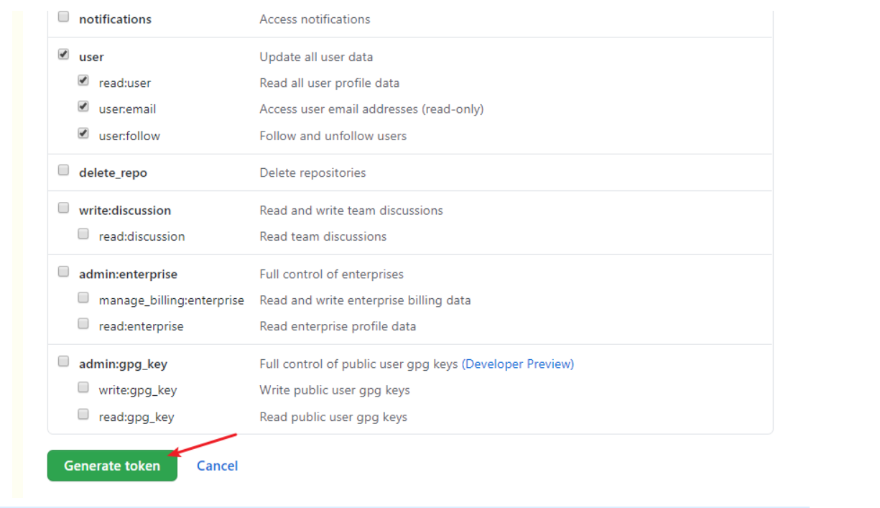This screenshot has width=880, height=508.
Task: Enable the read:gpg_key checkbox
Action: 83,414
